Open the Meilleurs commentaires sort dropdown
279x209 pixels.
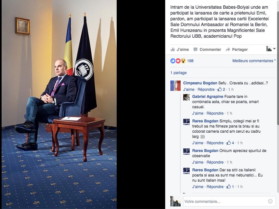point(254,61)
